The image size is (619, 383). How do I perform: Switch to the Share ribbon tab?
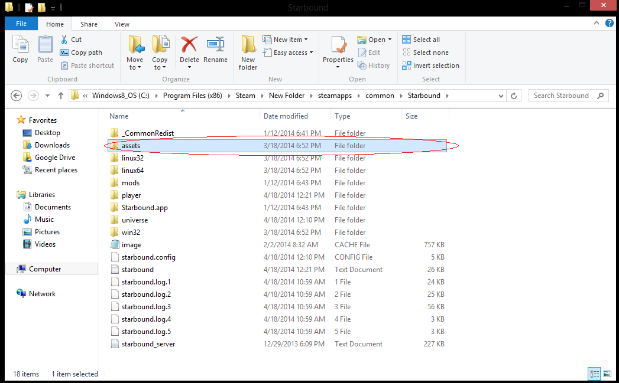89,24
